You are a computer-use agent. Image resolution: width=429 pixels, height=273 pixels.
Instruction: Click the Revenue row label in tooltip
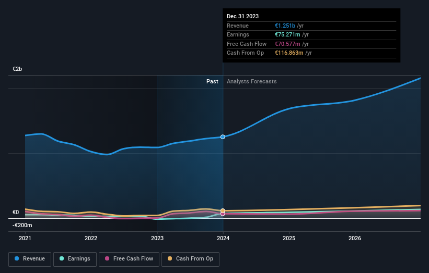[x=237, y=26]
